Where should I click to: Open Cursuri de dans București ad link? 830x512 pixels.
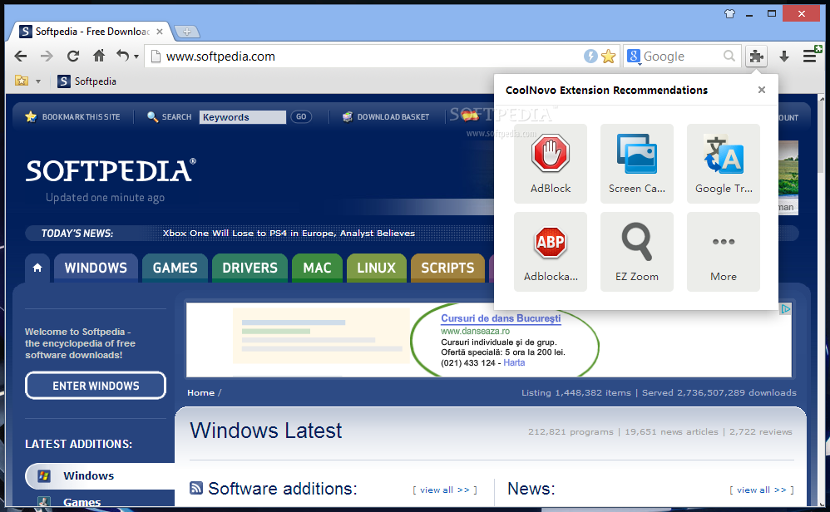pos(501,318)
